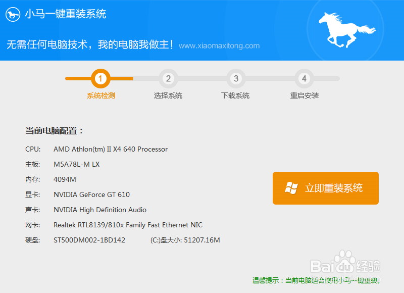Click the Windows flag icon on orange button
The width and height of the screenshot is (404, 293).
pyautogui.click(x=291, y=188)
